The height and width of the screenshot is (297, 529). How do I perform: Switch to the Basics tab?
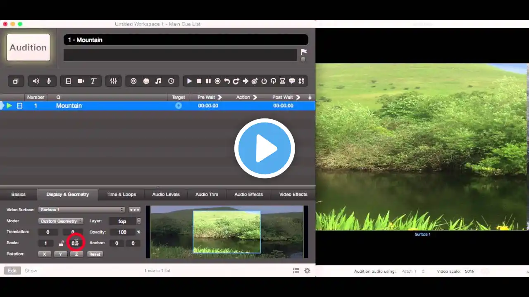[19, 194]
